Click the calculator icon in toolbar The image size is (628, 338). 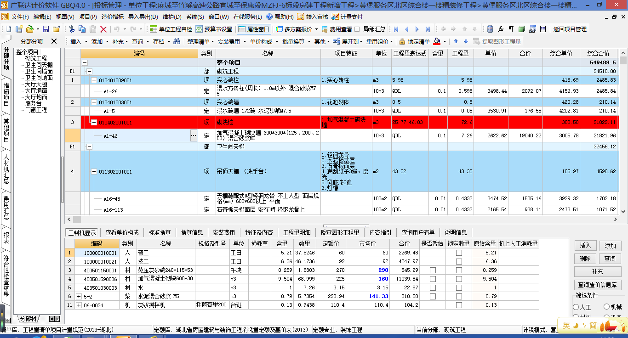click(490, 29)
